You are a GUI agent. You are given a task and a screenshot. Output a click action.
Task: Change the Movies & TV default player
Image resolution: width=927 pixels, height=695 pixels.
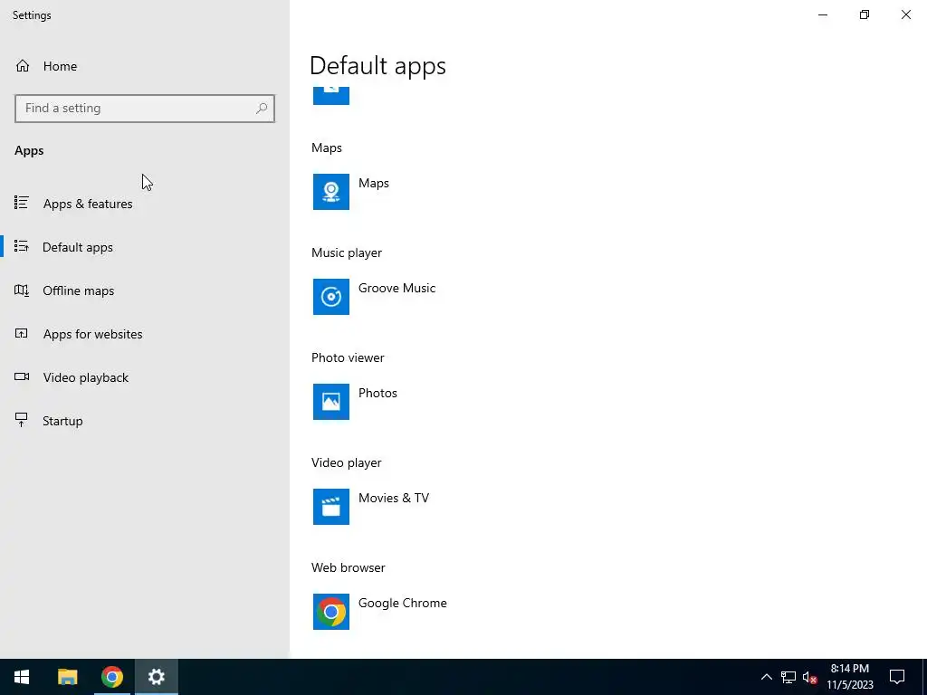pyautogui.click(x=394, y=498)
